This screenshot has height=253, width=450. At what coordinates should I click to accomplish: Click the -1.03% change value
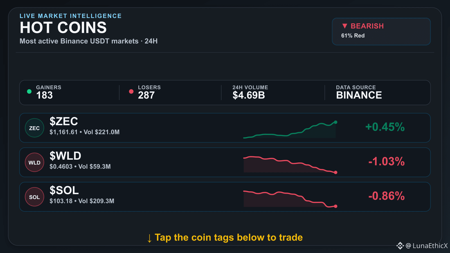click(386, 162)
